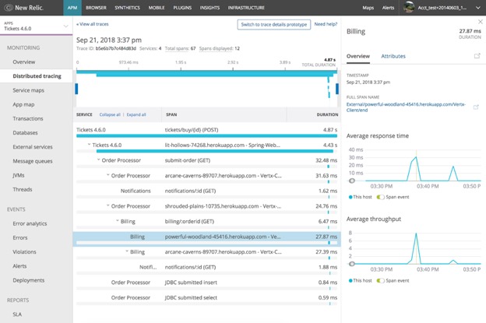Open JVMs in sidebar
This screenshot has height=323, width=486.
point(19,175)
